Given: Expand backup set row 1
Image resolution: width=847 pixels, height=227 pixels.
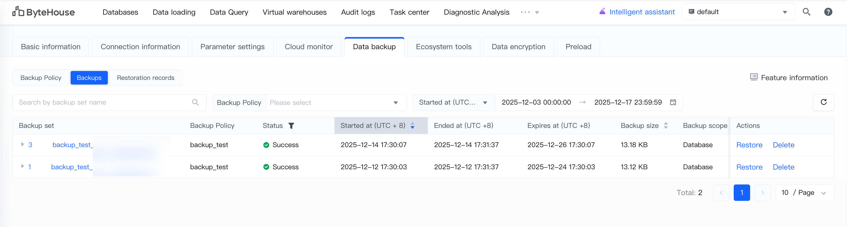Looking at the screenshot, I should tap(22, 166).
